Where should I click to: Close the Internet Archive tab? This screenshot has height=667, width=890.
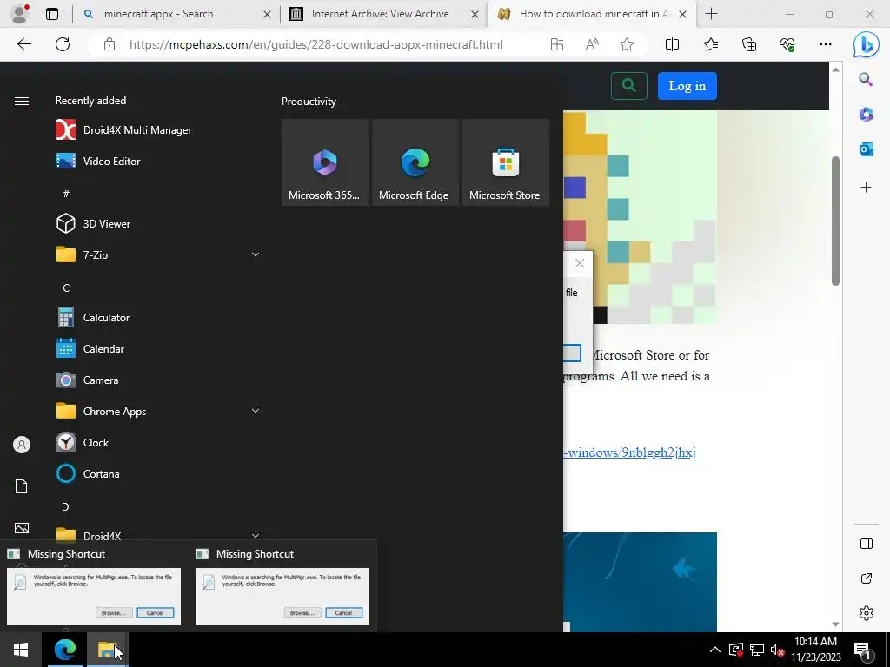[x=475, y=14]
